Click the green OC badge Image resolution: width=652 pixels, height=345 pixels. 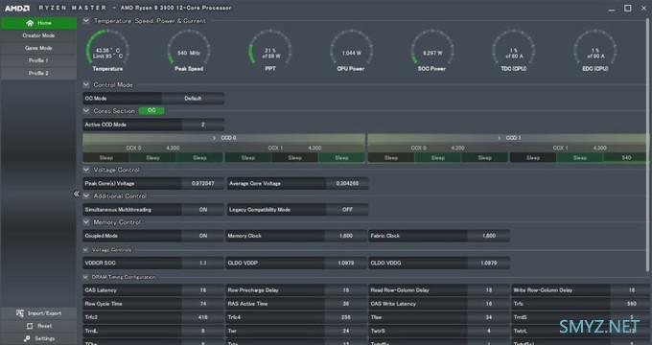click(151, 110)
